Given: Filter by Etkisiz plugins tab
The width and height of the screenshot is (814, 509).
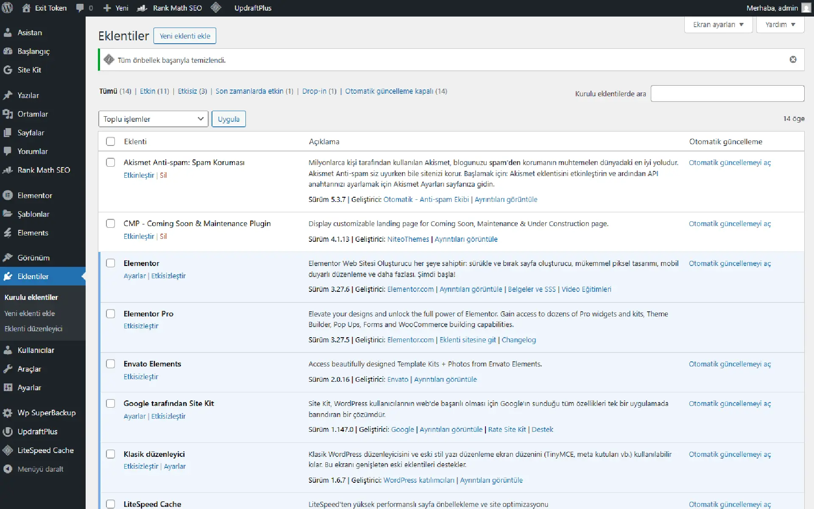Looking at the screenshot, I should click(x=187, y=91).
